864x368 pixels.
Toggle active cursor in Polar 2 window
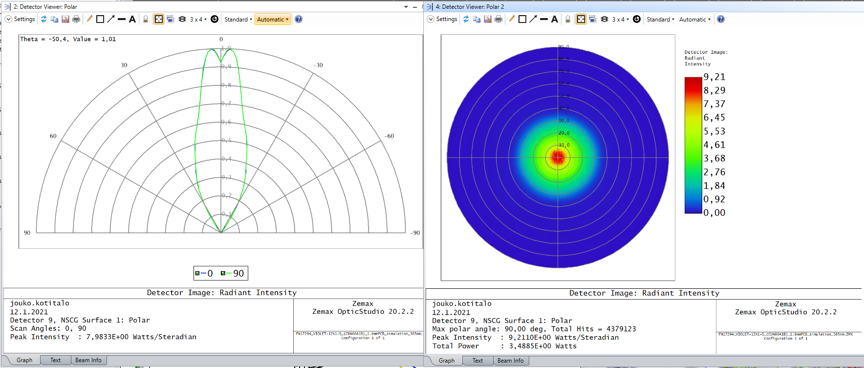[x=581, y=19]
